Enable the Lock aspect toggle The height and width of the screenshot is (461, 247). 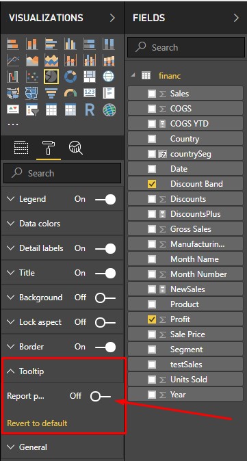tap(105, 323)
